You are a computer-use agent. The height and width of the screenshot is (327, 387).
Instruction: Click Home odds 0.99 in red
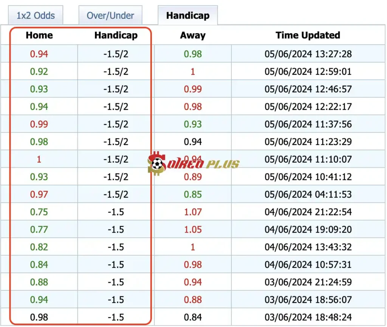[39, 124]
